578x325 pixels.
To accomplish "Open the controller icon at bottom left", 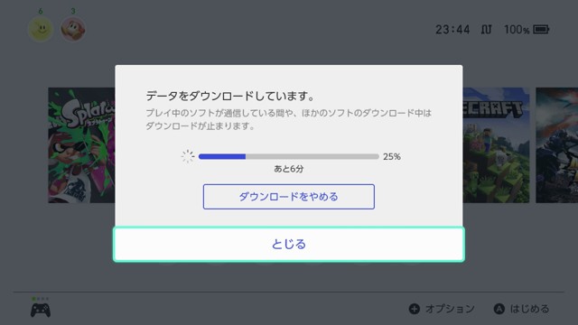I will pyautogui.click(x=41, y=310).
